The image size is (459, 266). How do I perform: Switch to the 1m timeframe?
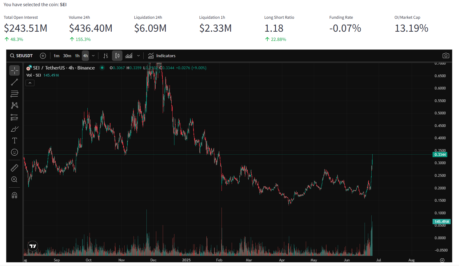click(x=57, y=56)
